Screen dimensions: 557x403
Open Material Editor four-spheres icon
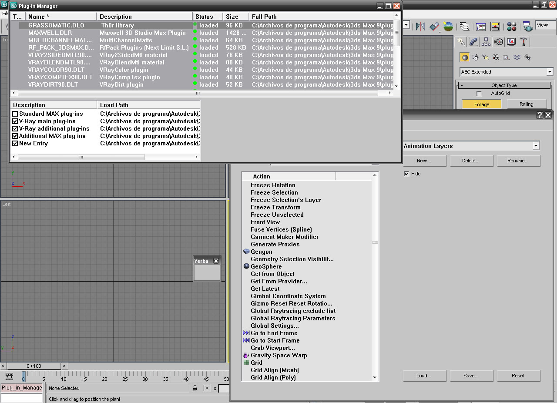pyautogui.click(x=512, y=27)
